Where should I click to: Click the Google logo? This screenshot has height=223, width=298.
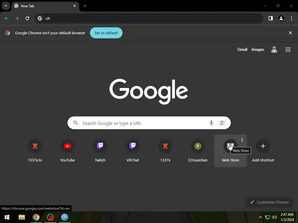(x=149, y=91)
